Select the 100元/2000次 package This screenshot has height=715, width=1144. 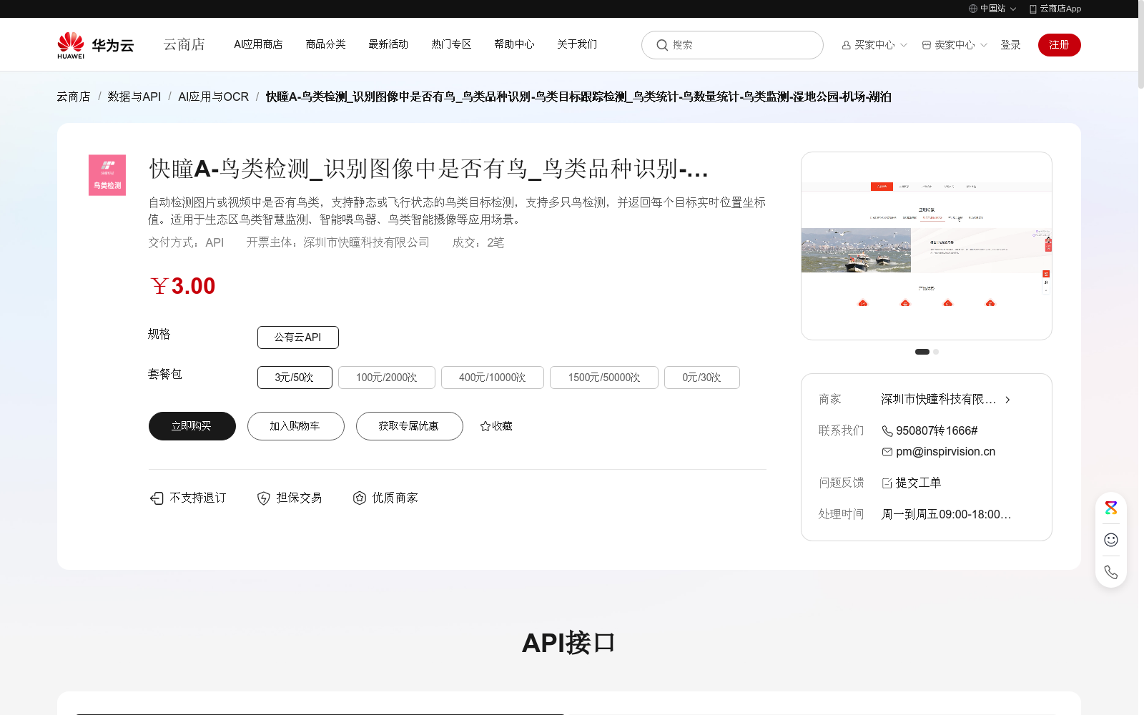(387, 378)
